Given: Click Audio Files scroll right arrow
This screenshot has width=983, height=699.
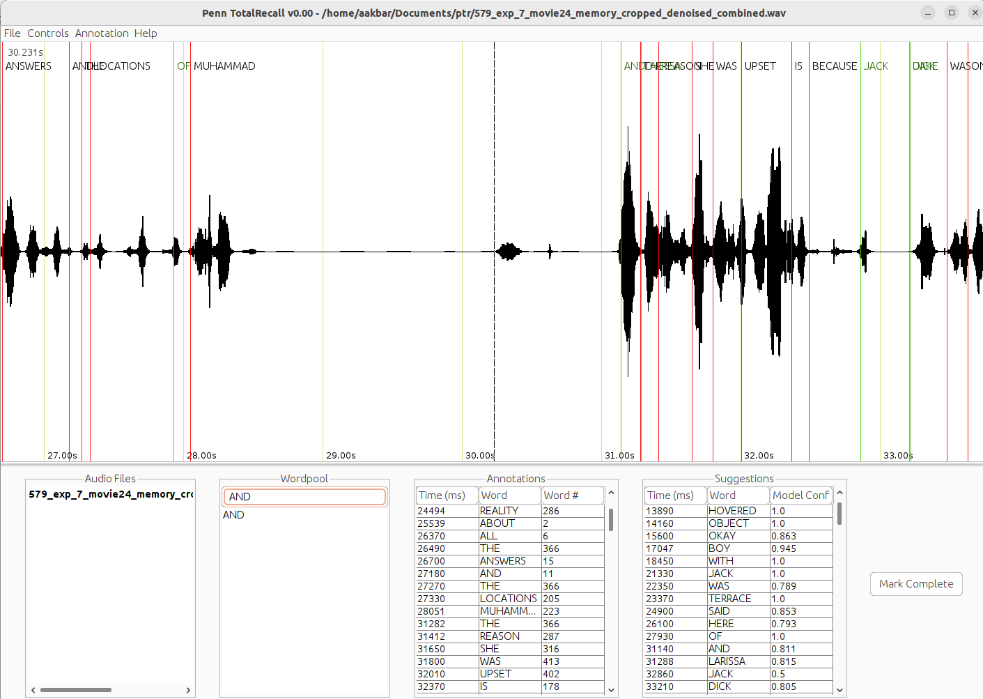Looking at the screenshot, I should 188,690.
